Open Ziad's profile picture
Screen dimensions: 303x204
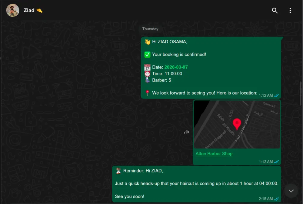click(12, 10)
